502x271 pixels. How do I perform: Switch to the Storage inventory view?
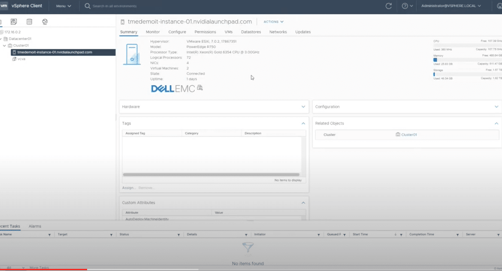(x=30, y=22)
